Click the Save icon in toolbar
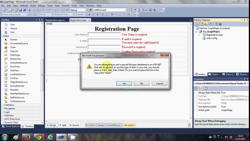250x141 pixels. click(x=20, y=10)
